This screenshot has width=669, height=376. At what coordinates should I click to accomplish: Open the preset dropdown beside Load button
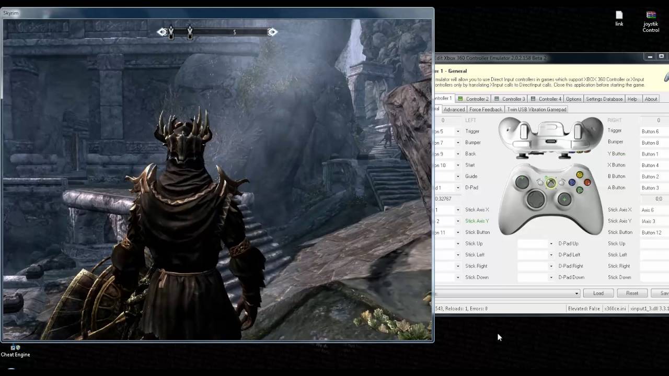tap(576, 293)
